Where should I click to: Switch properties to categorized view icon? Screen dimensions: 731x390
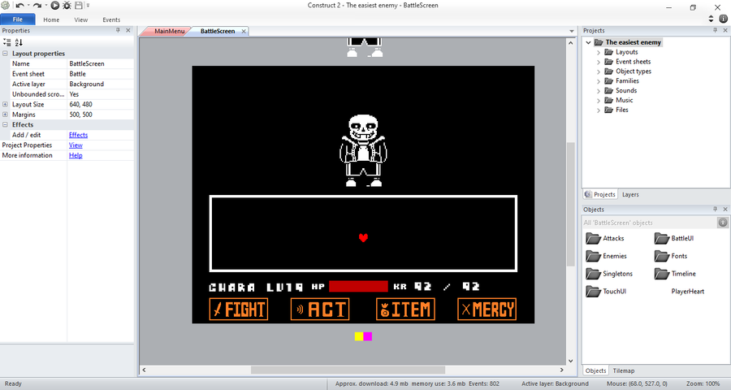click(x=7, y=42)
